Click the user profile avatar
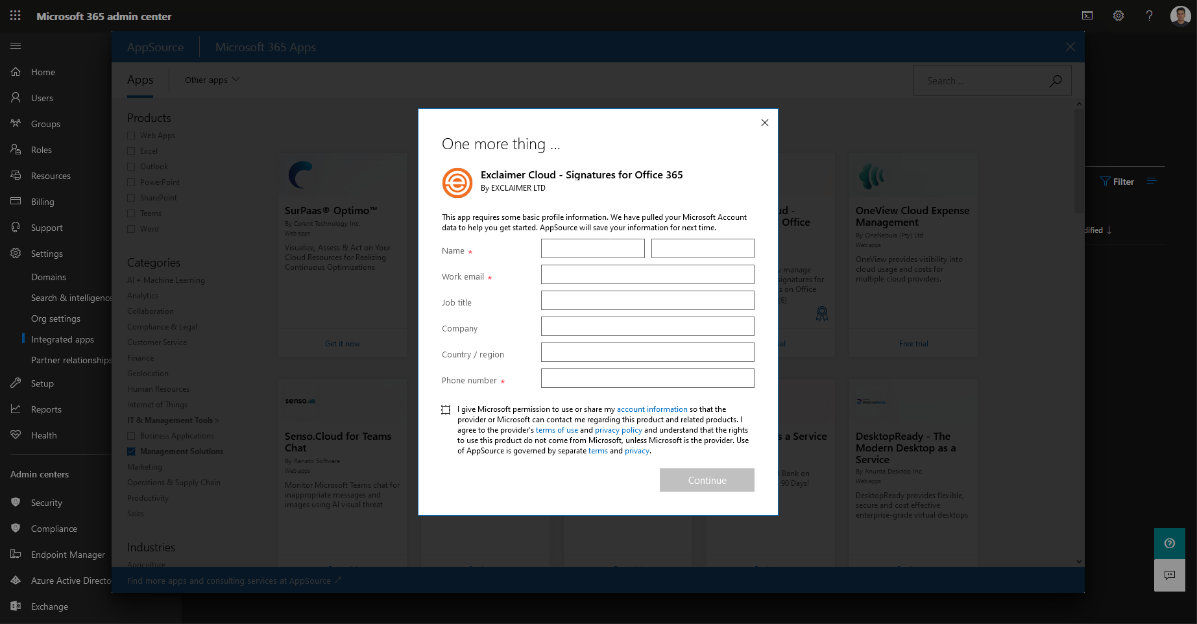Screen dimensions: 1197x624 1180,16
